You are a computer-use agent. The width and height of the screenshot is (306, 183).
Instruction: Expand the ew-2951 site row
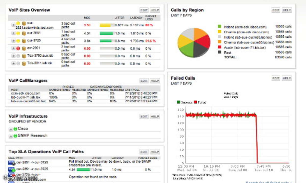(13, 48)
